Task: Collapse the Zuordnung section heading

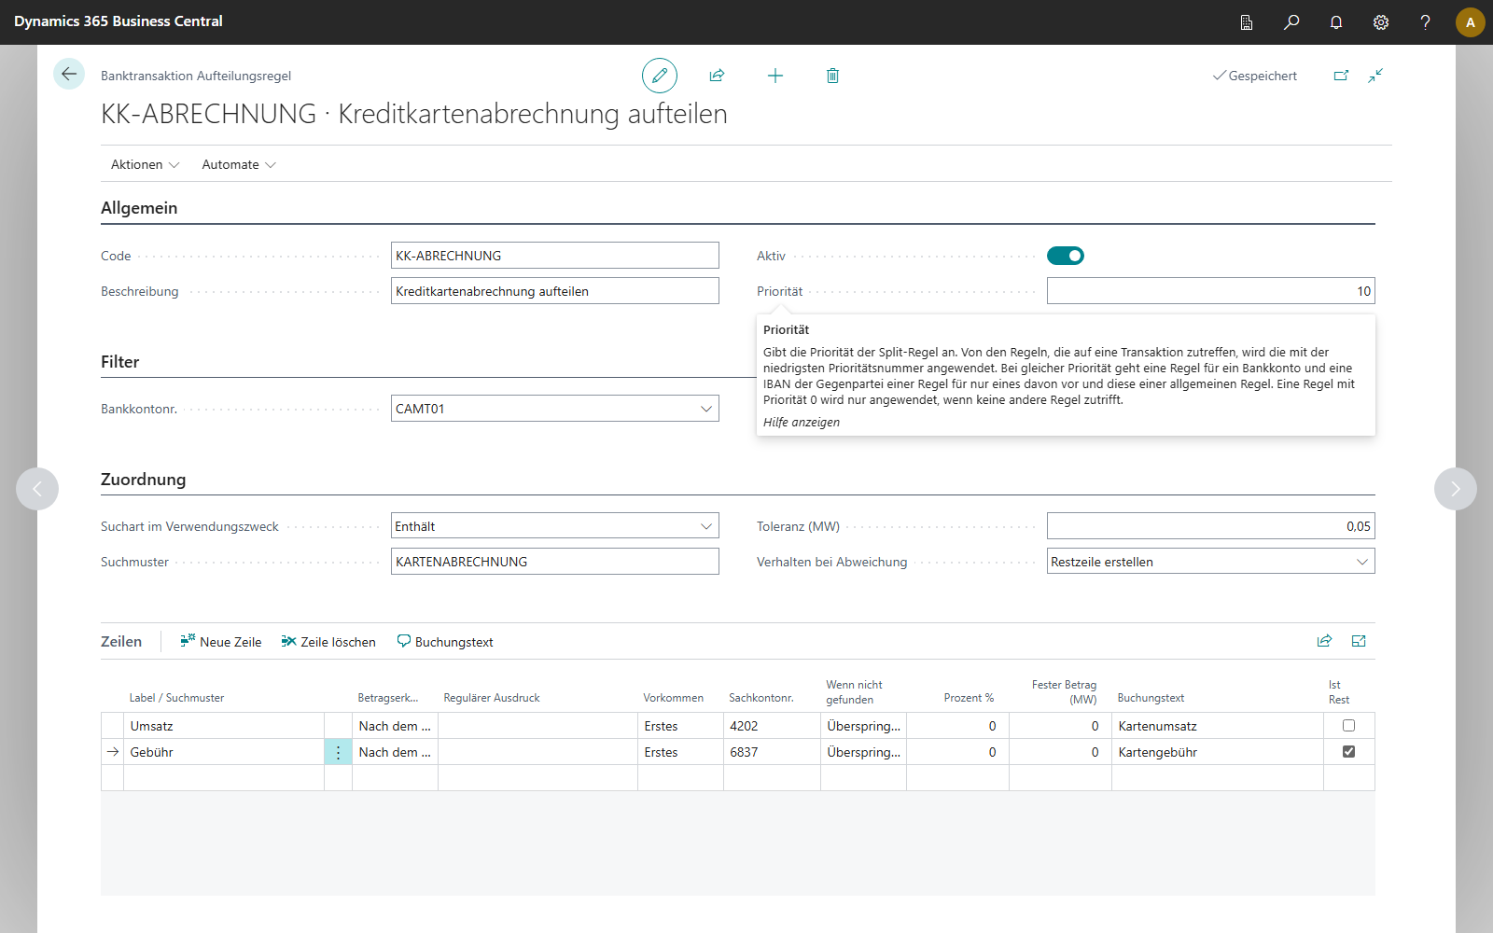Action: (144, 480)
